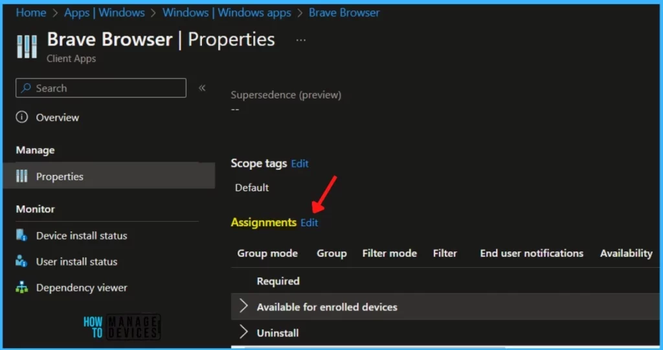The height and width of the screenshot is (350, 663).
Task: Collapse the sidebar with double chevron
Action: click(202, 88)
